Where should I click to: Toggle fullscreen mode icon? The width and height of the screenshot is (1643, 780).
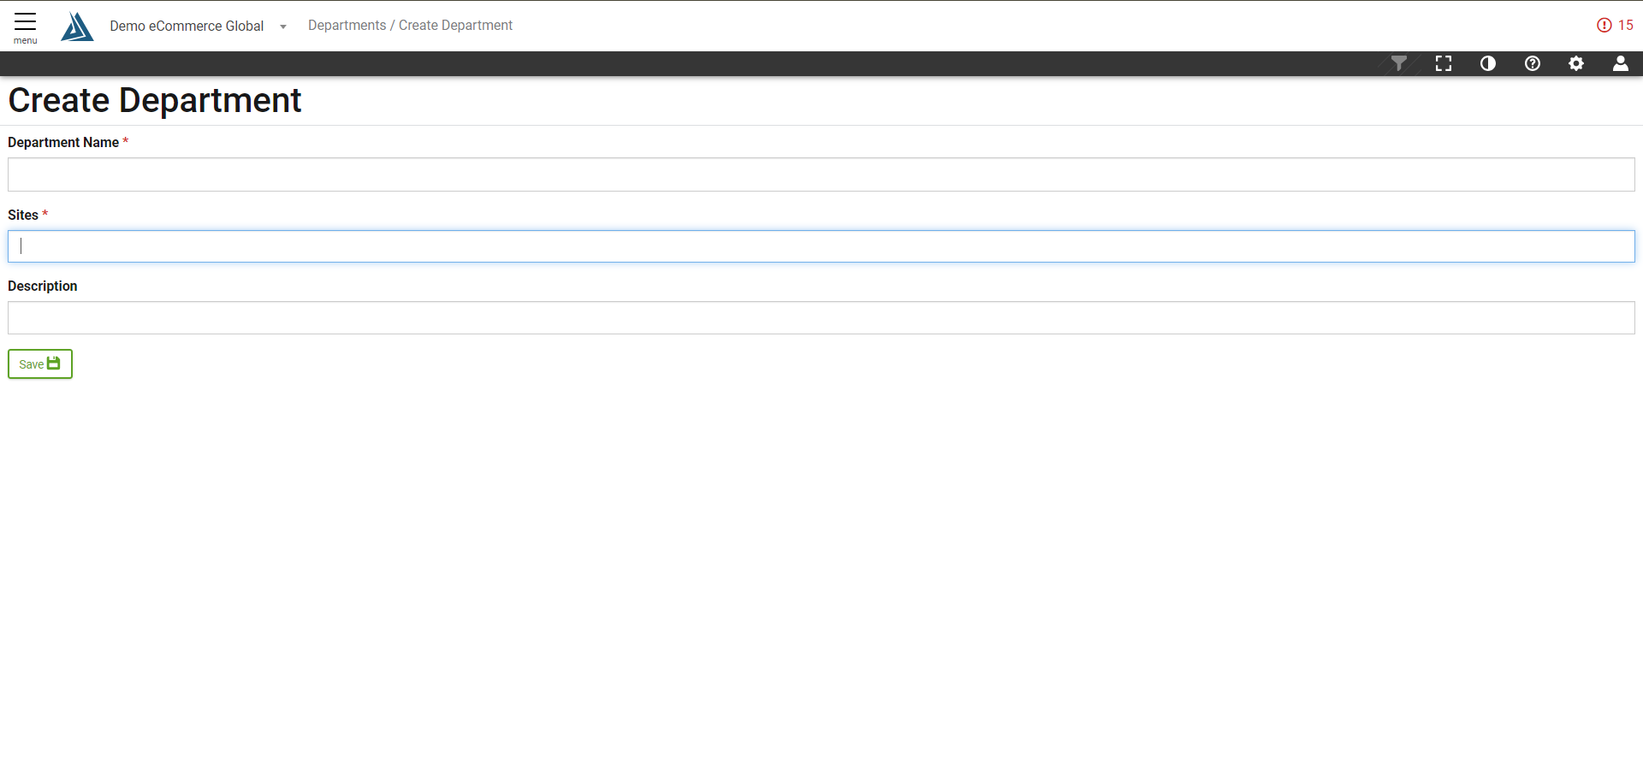pos(1444,63)
